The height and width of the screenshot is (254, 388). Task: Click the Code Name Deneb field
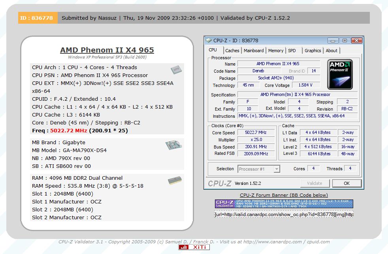pyautogui.click(x=258, y=71)
